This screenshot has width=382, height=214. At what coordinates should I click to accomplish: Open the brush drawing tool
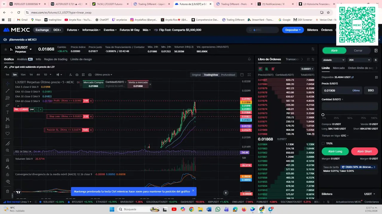click(x=8, y=105)
